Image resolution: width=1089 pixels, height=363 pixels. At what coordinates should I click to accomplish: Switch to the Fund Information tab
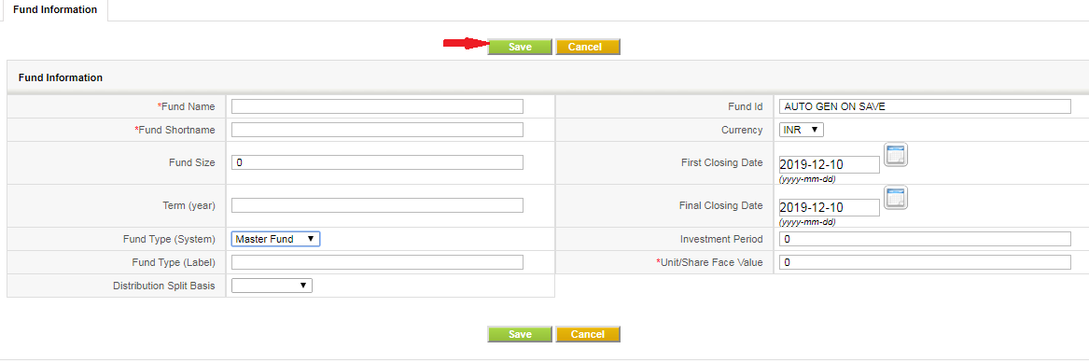[54, 10]
